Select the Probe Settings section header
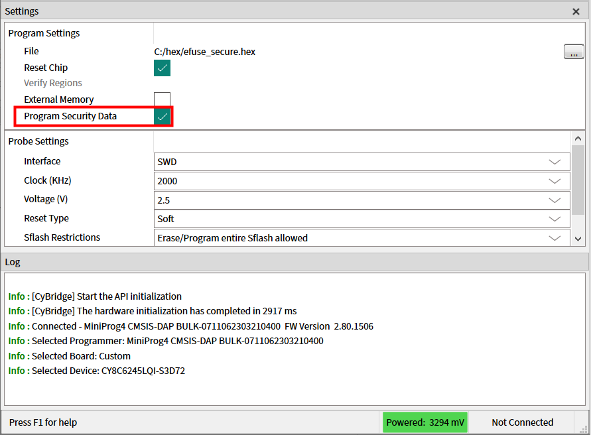The height and width of the screenshot is (435, 591). [x=38, y=141]
